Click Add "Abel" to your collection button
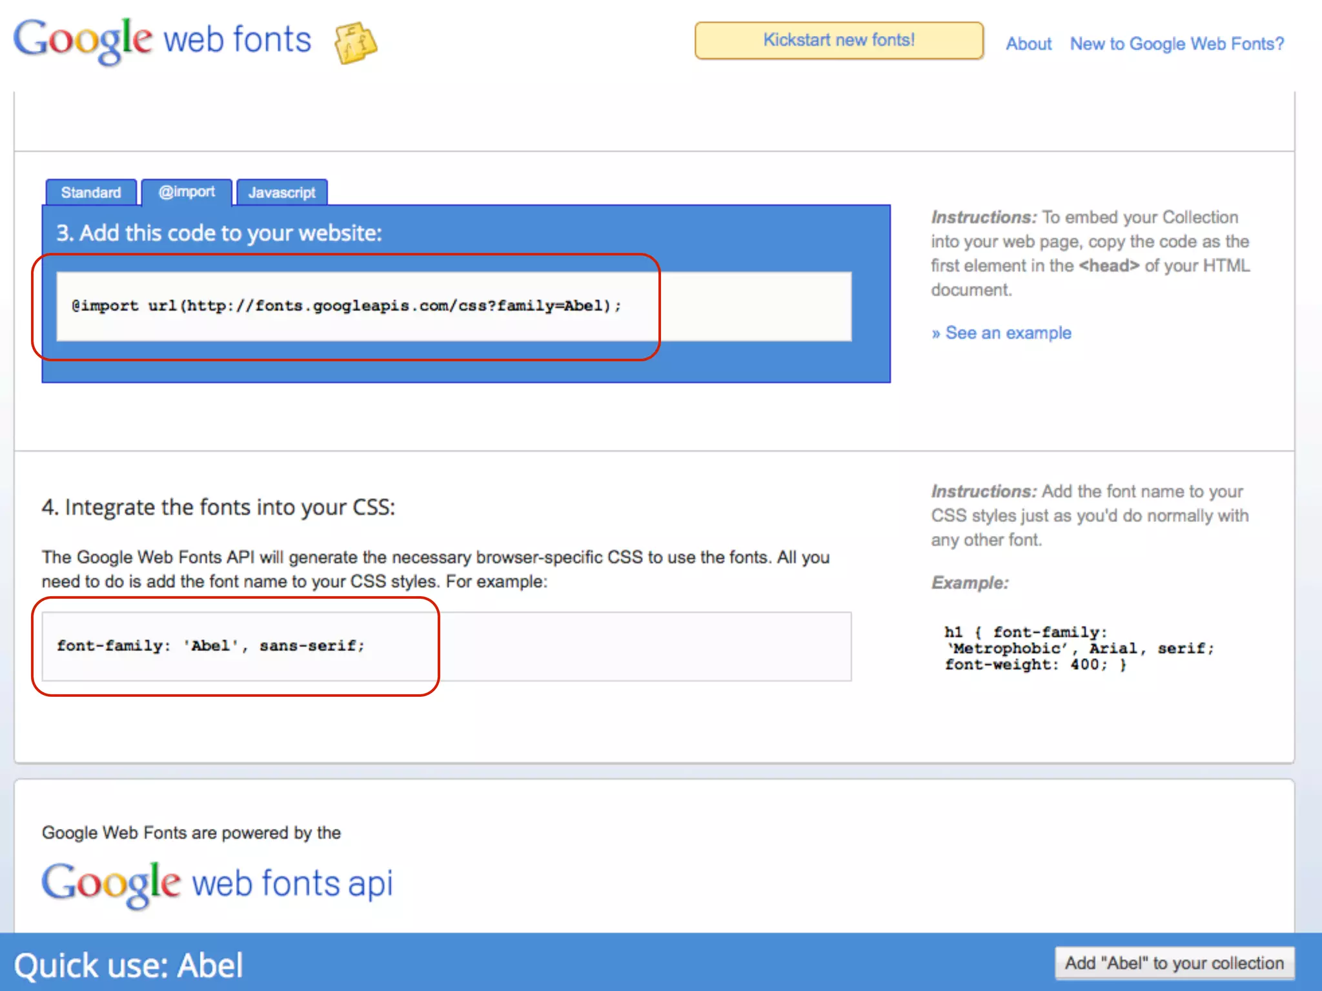This screenshot has width=1322, height=991. coord(1174,963)
